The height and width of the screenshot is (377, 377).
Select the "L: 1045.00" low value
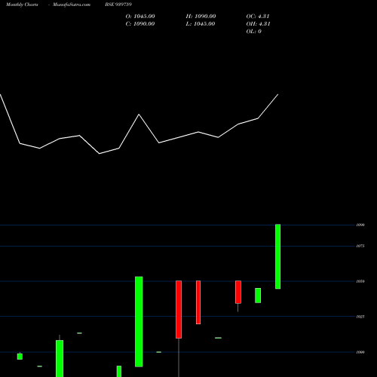pyautogui.click(x=201, y=24)
